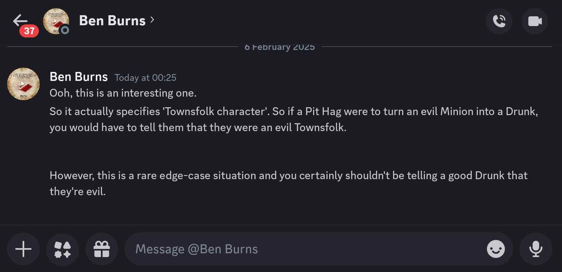Tap the red 37 unread badge
The image size is (562, 272).
click(29, 31)
